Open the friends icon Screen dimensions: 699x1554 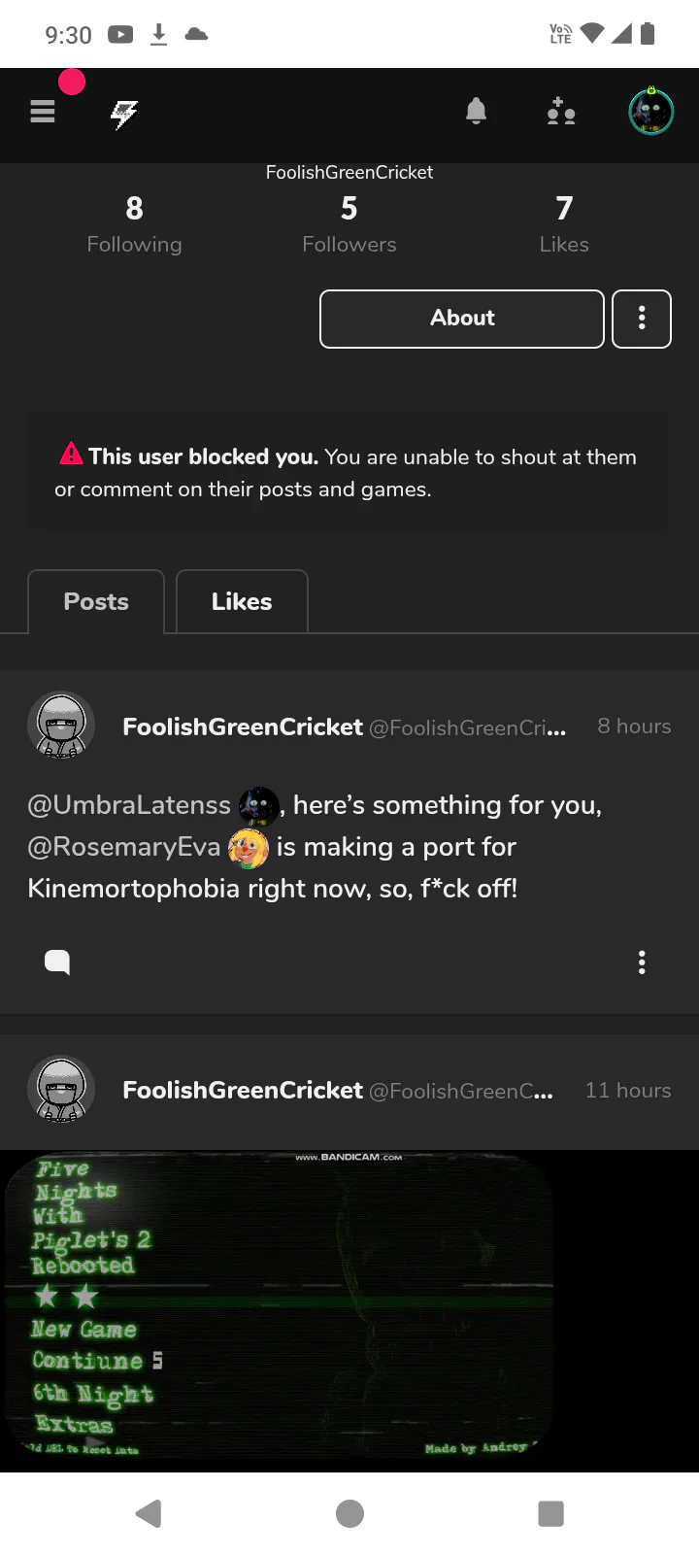tap(561, 112)
